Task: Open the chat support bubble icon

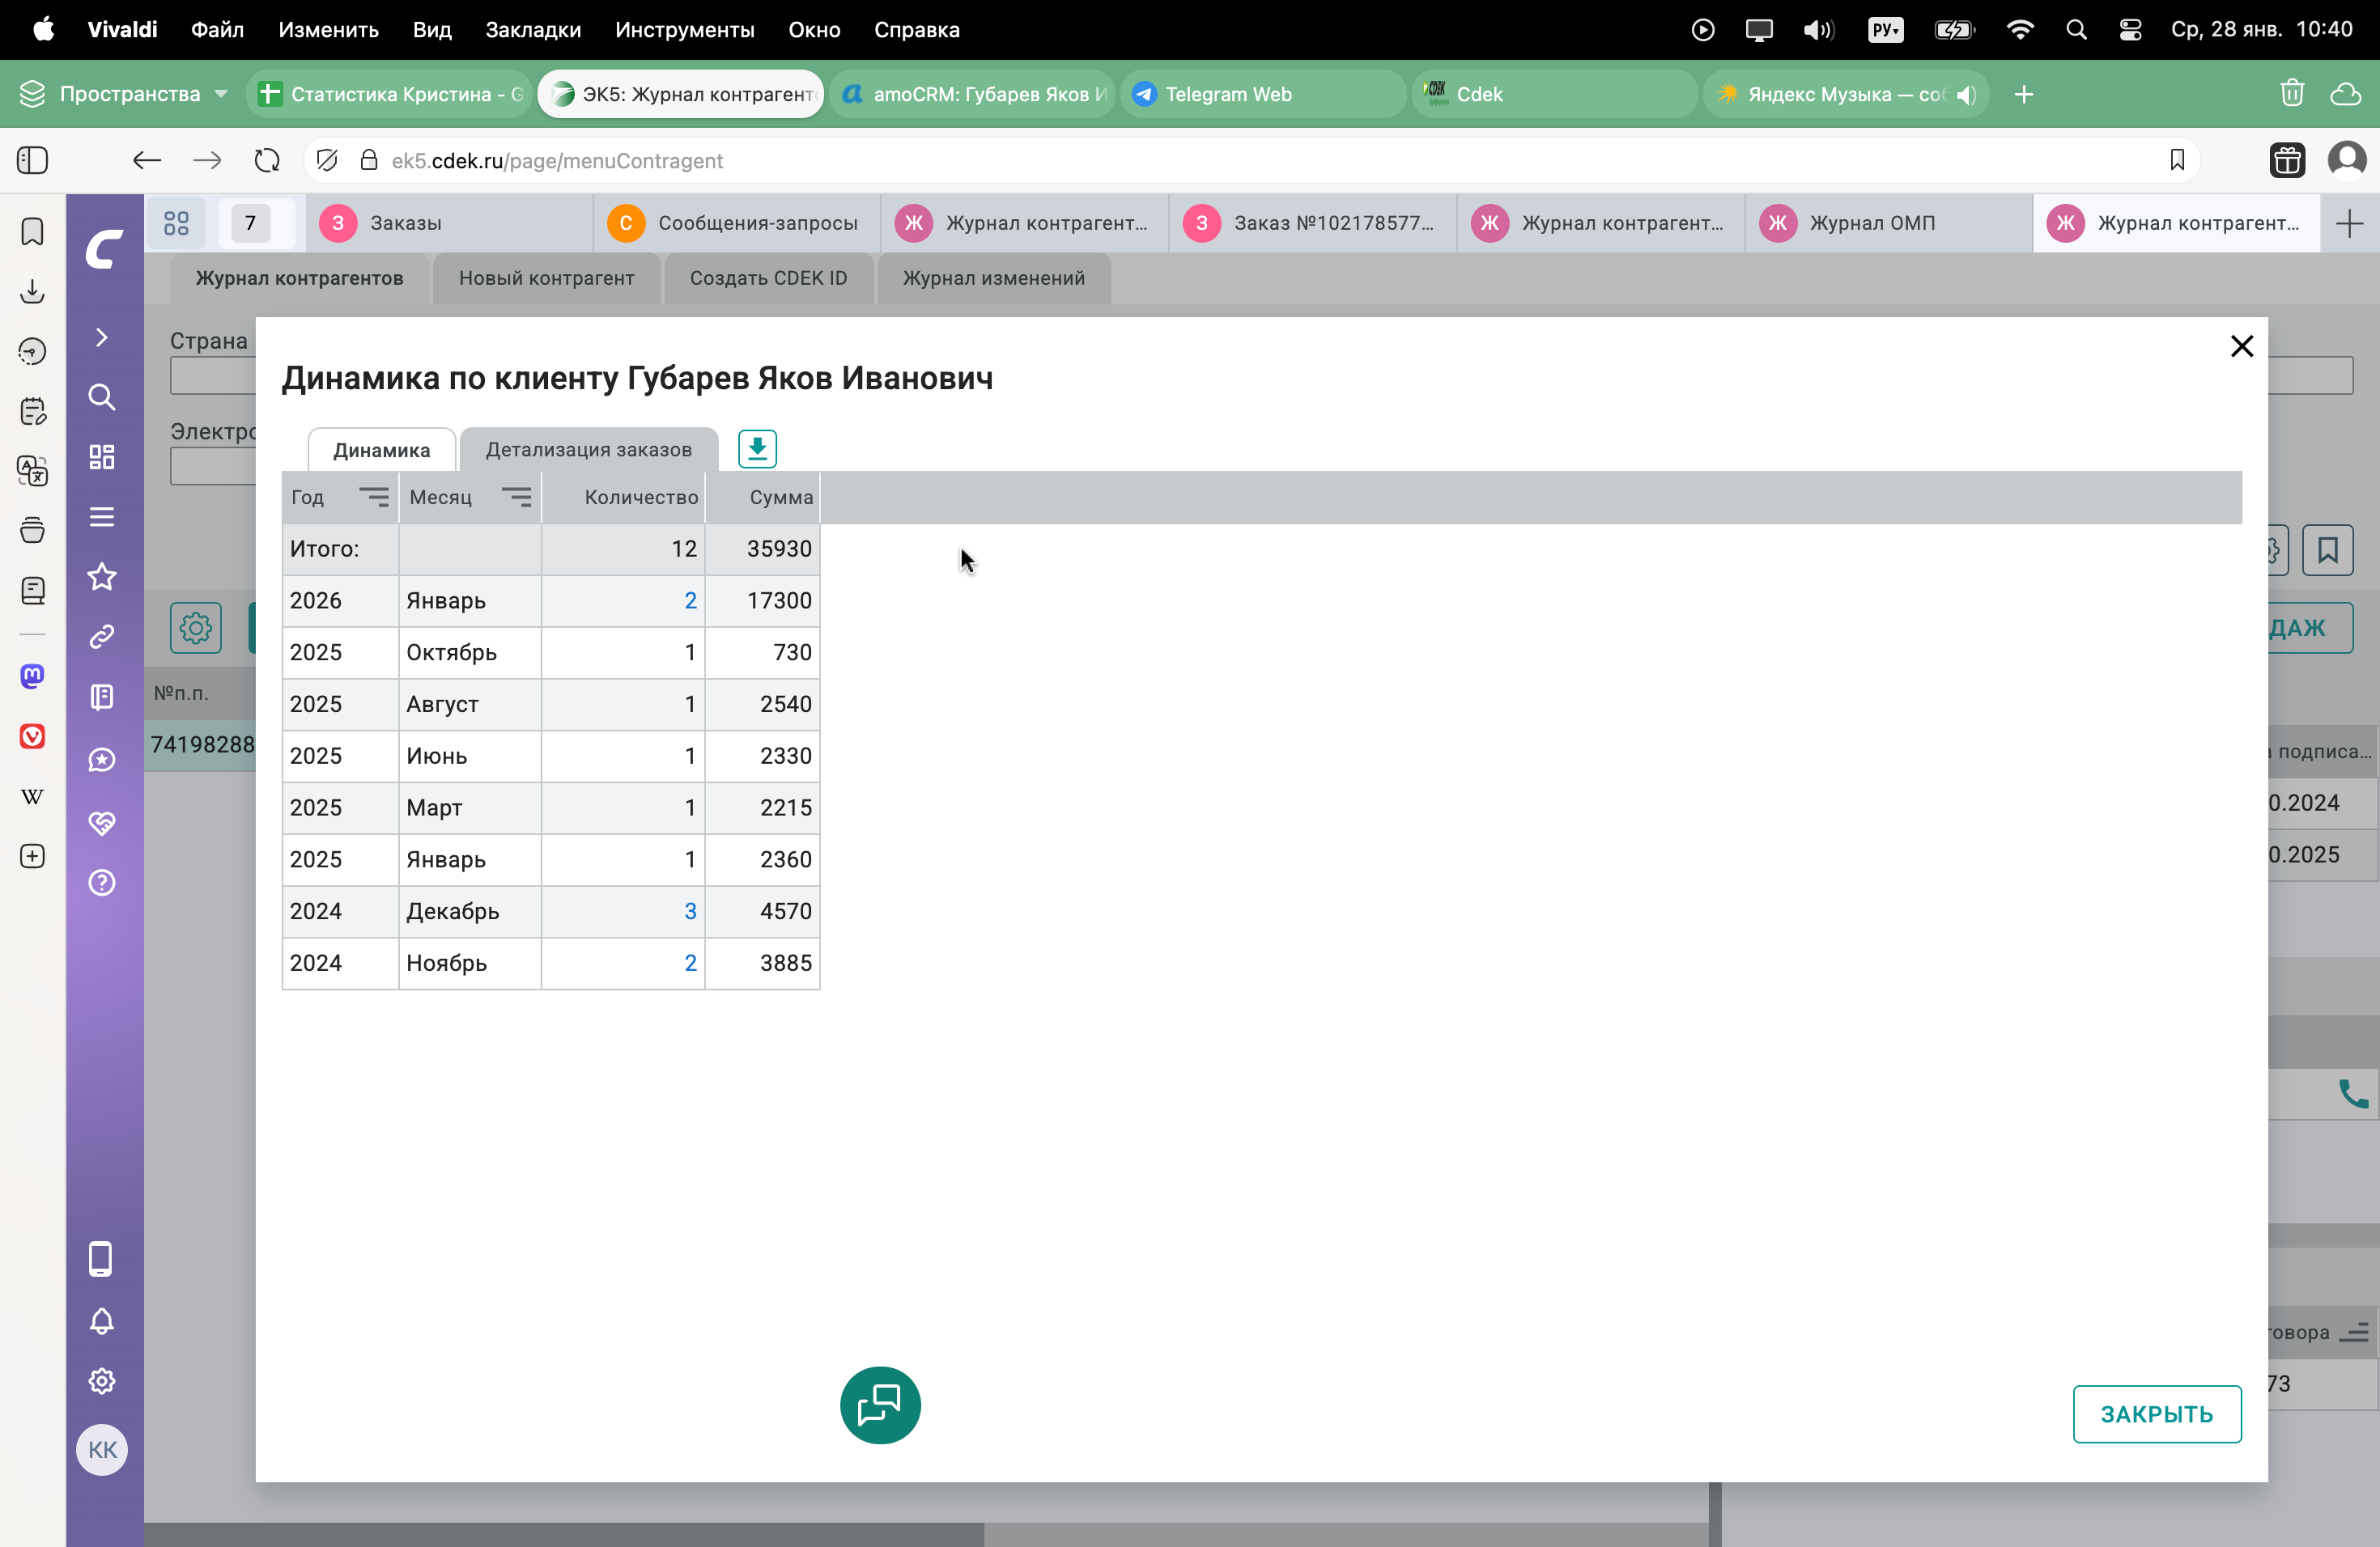Action: pos(880,1404)
